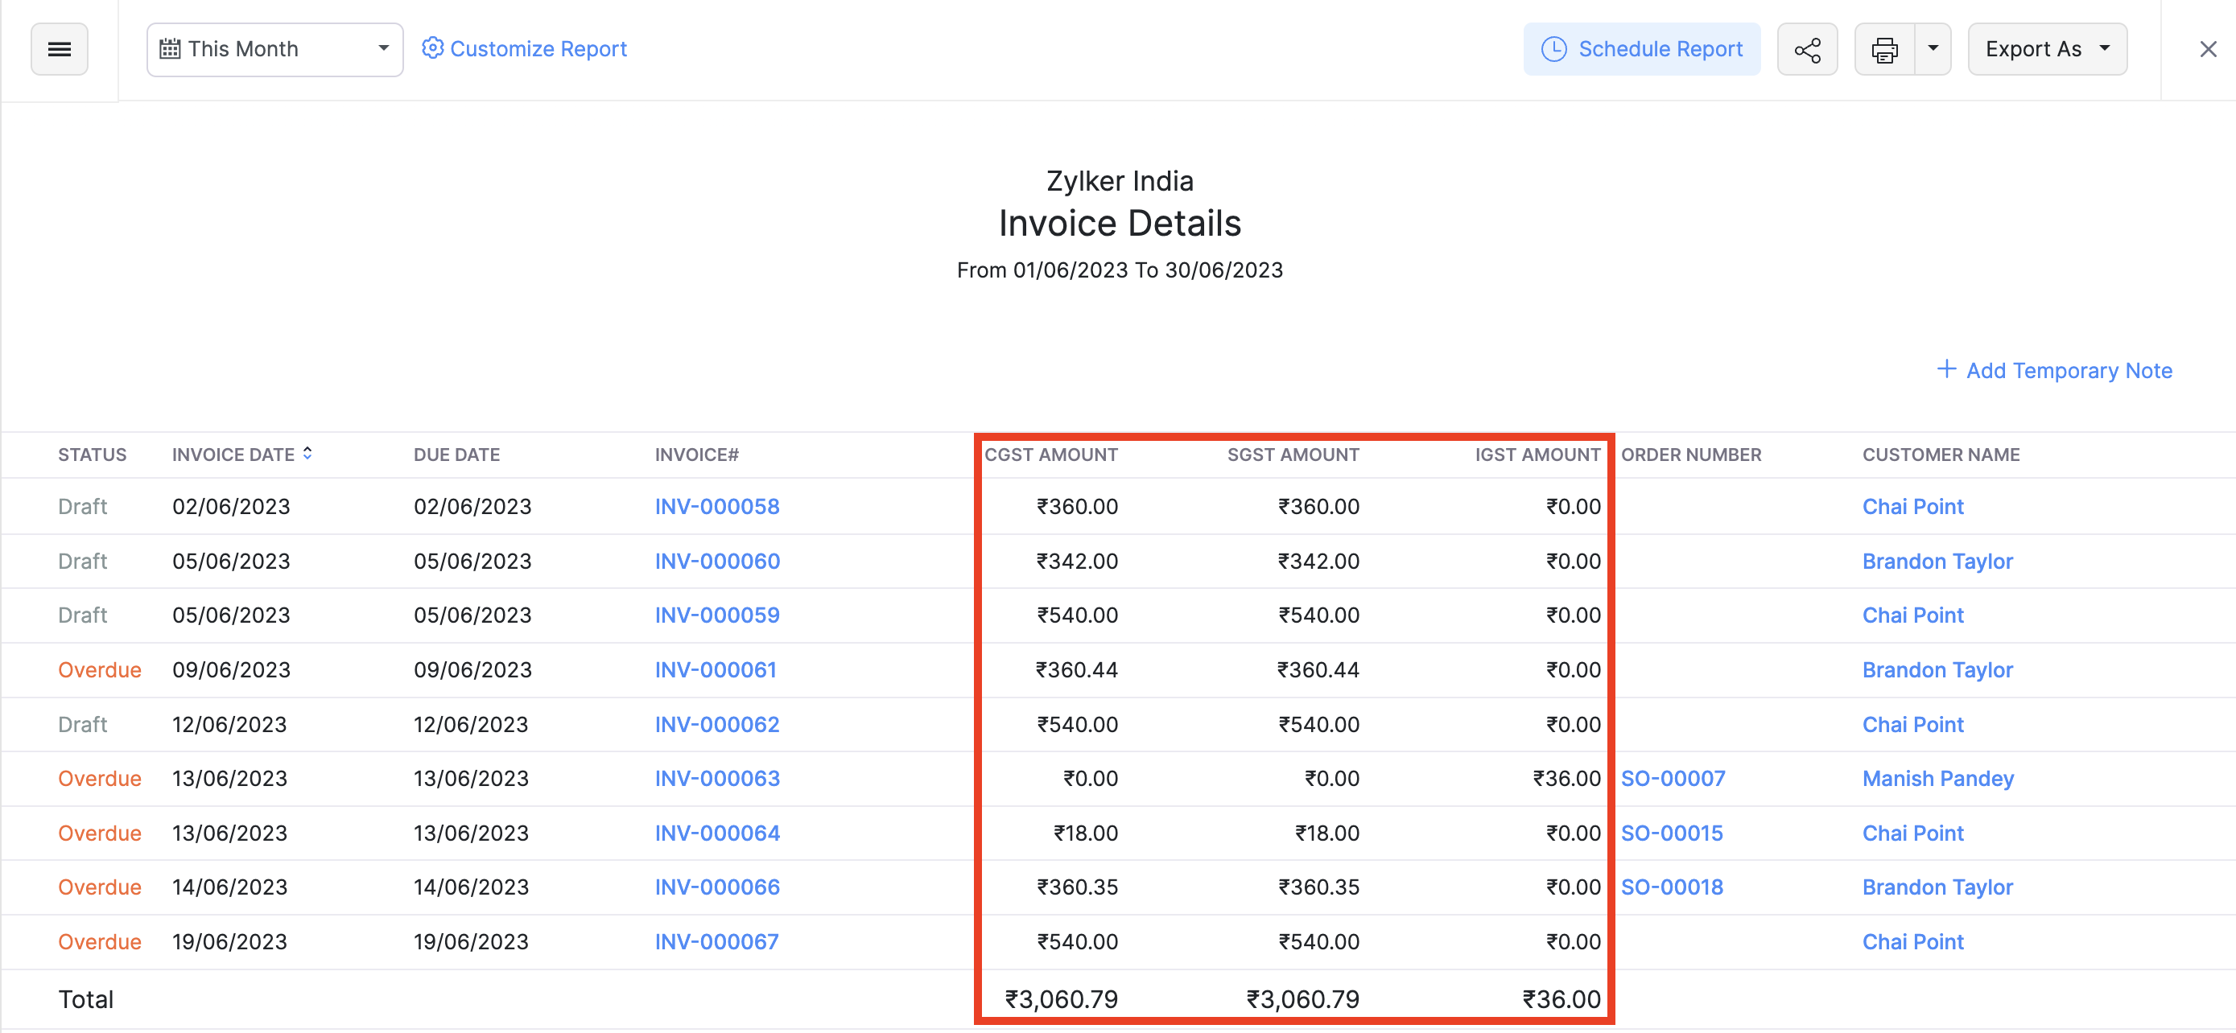Click the print report icon
This screenshot has height=1033, width=2236.
[1883, 49]
